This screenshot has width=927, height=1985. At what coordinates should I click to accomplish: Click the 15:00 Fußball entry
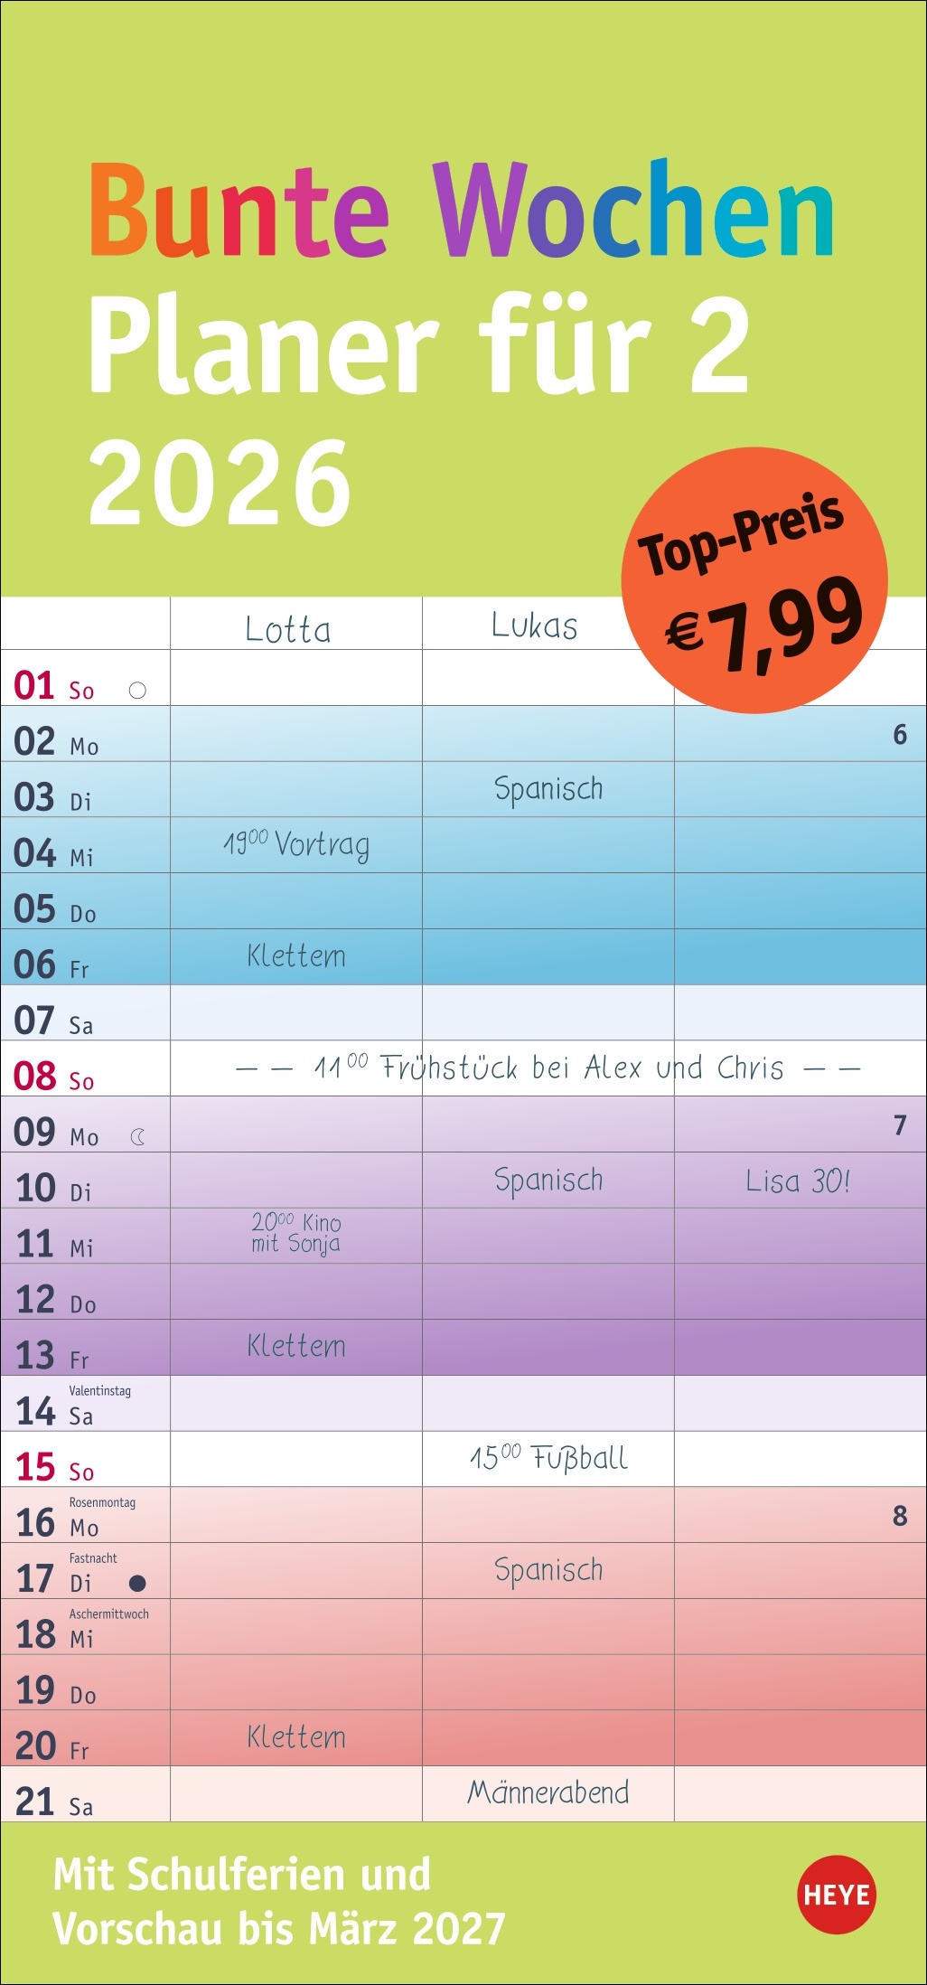click(548, 1457)
